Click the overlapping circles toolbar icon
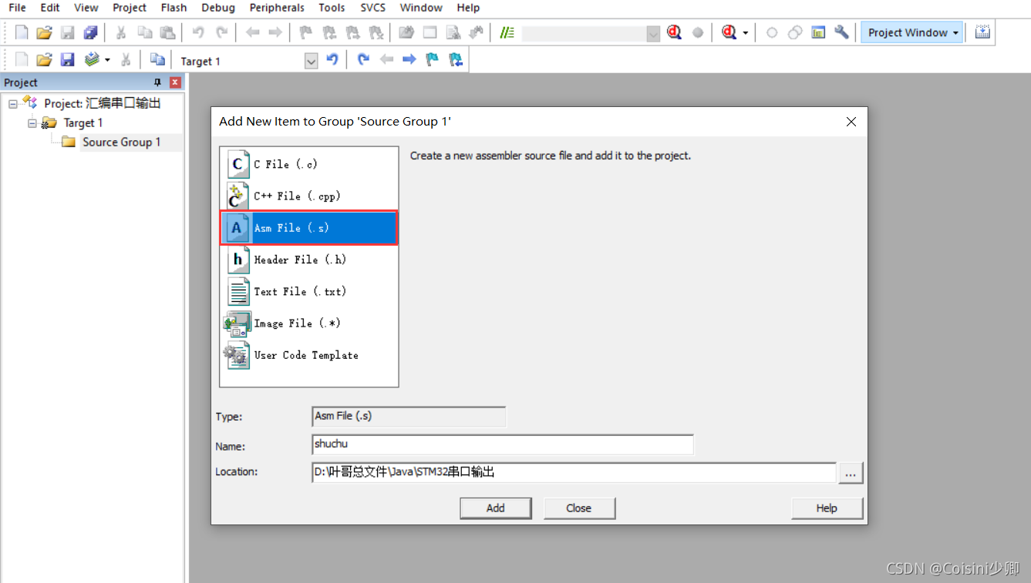Screen dimensions: 1031x583 [795, 32]
